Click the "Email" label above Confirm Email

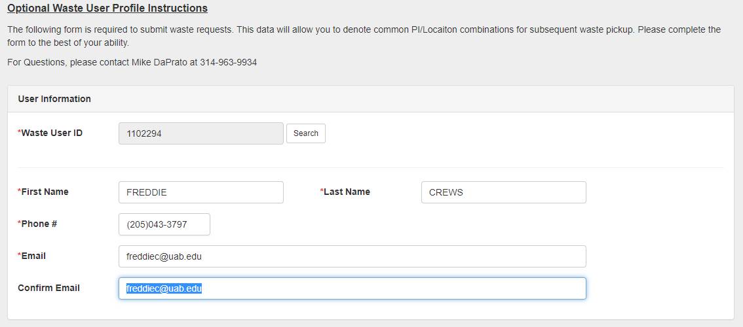[x=33, y=256]
